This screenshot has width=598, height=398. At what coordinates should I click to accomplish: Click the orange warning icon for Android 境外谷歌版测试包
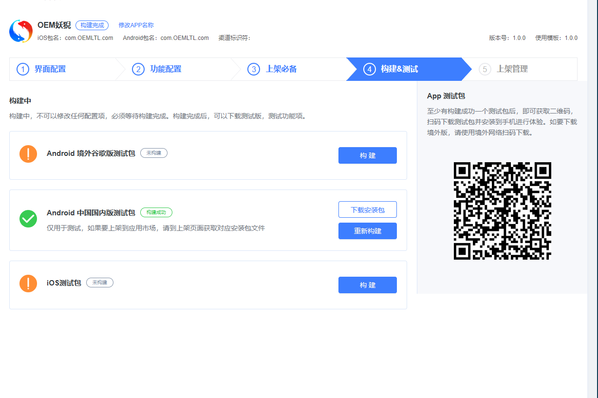pos(28,154)
